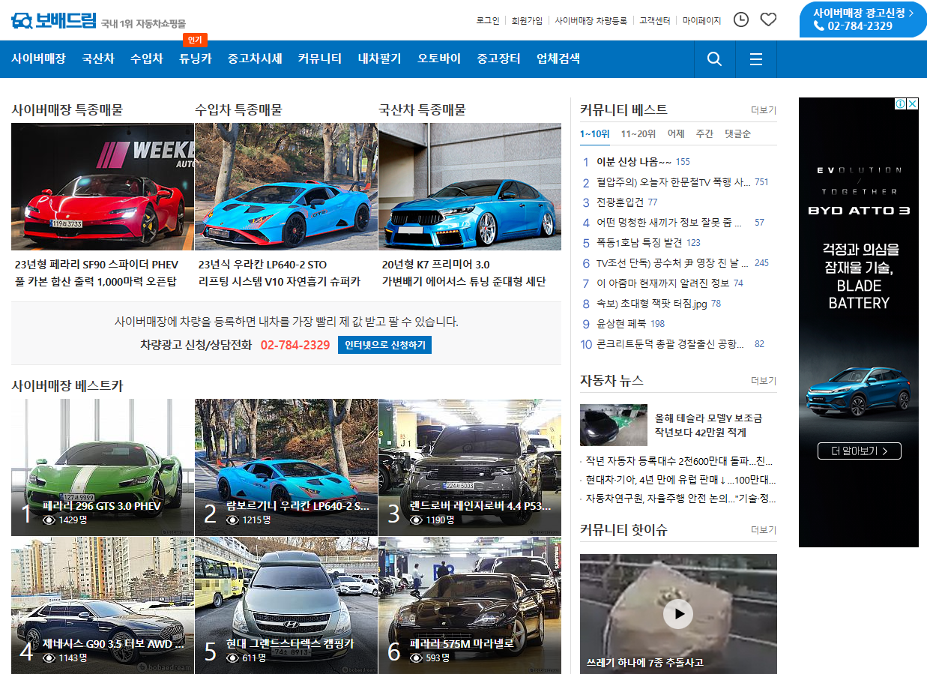Image resolution: width=927 pixels, height=674 pixels.
Task: Click 더 알아보기 in the BYD ad
Action: (x=859, y=451)
